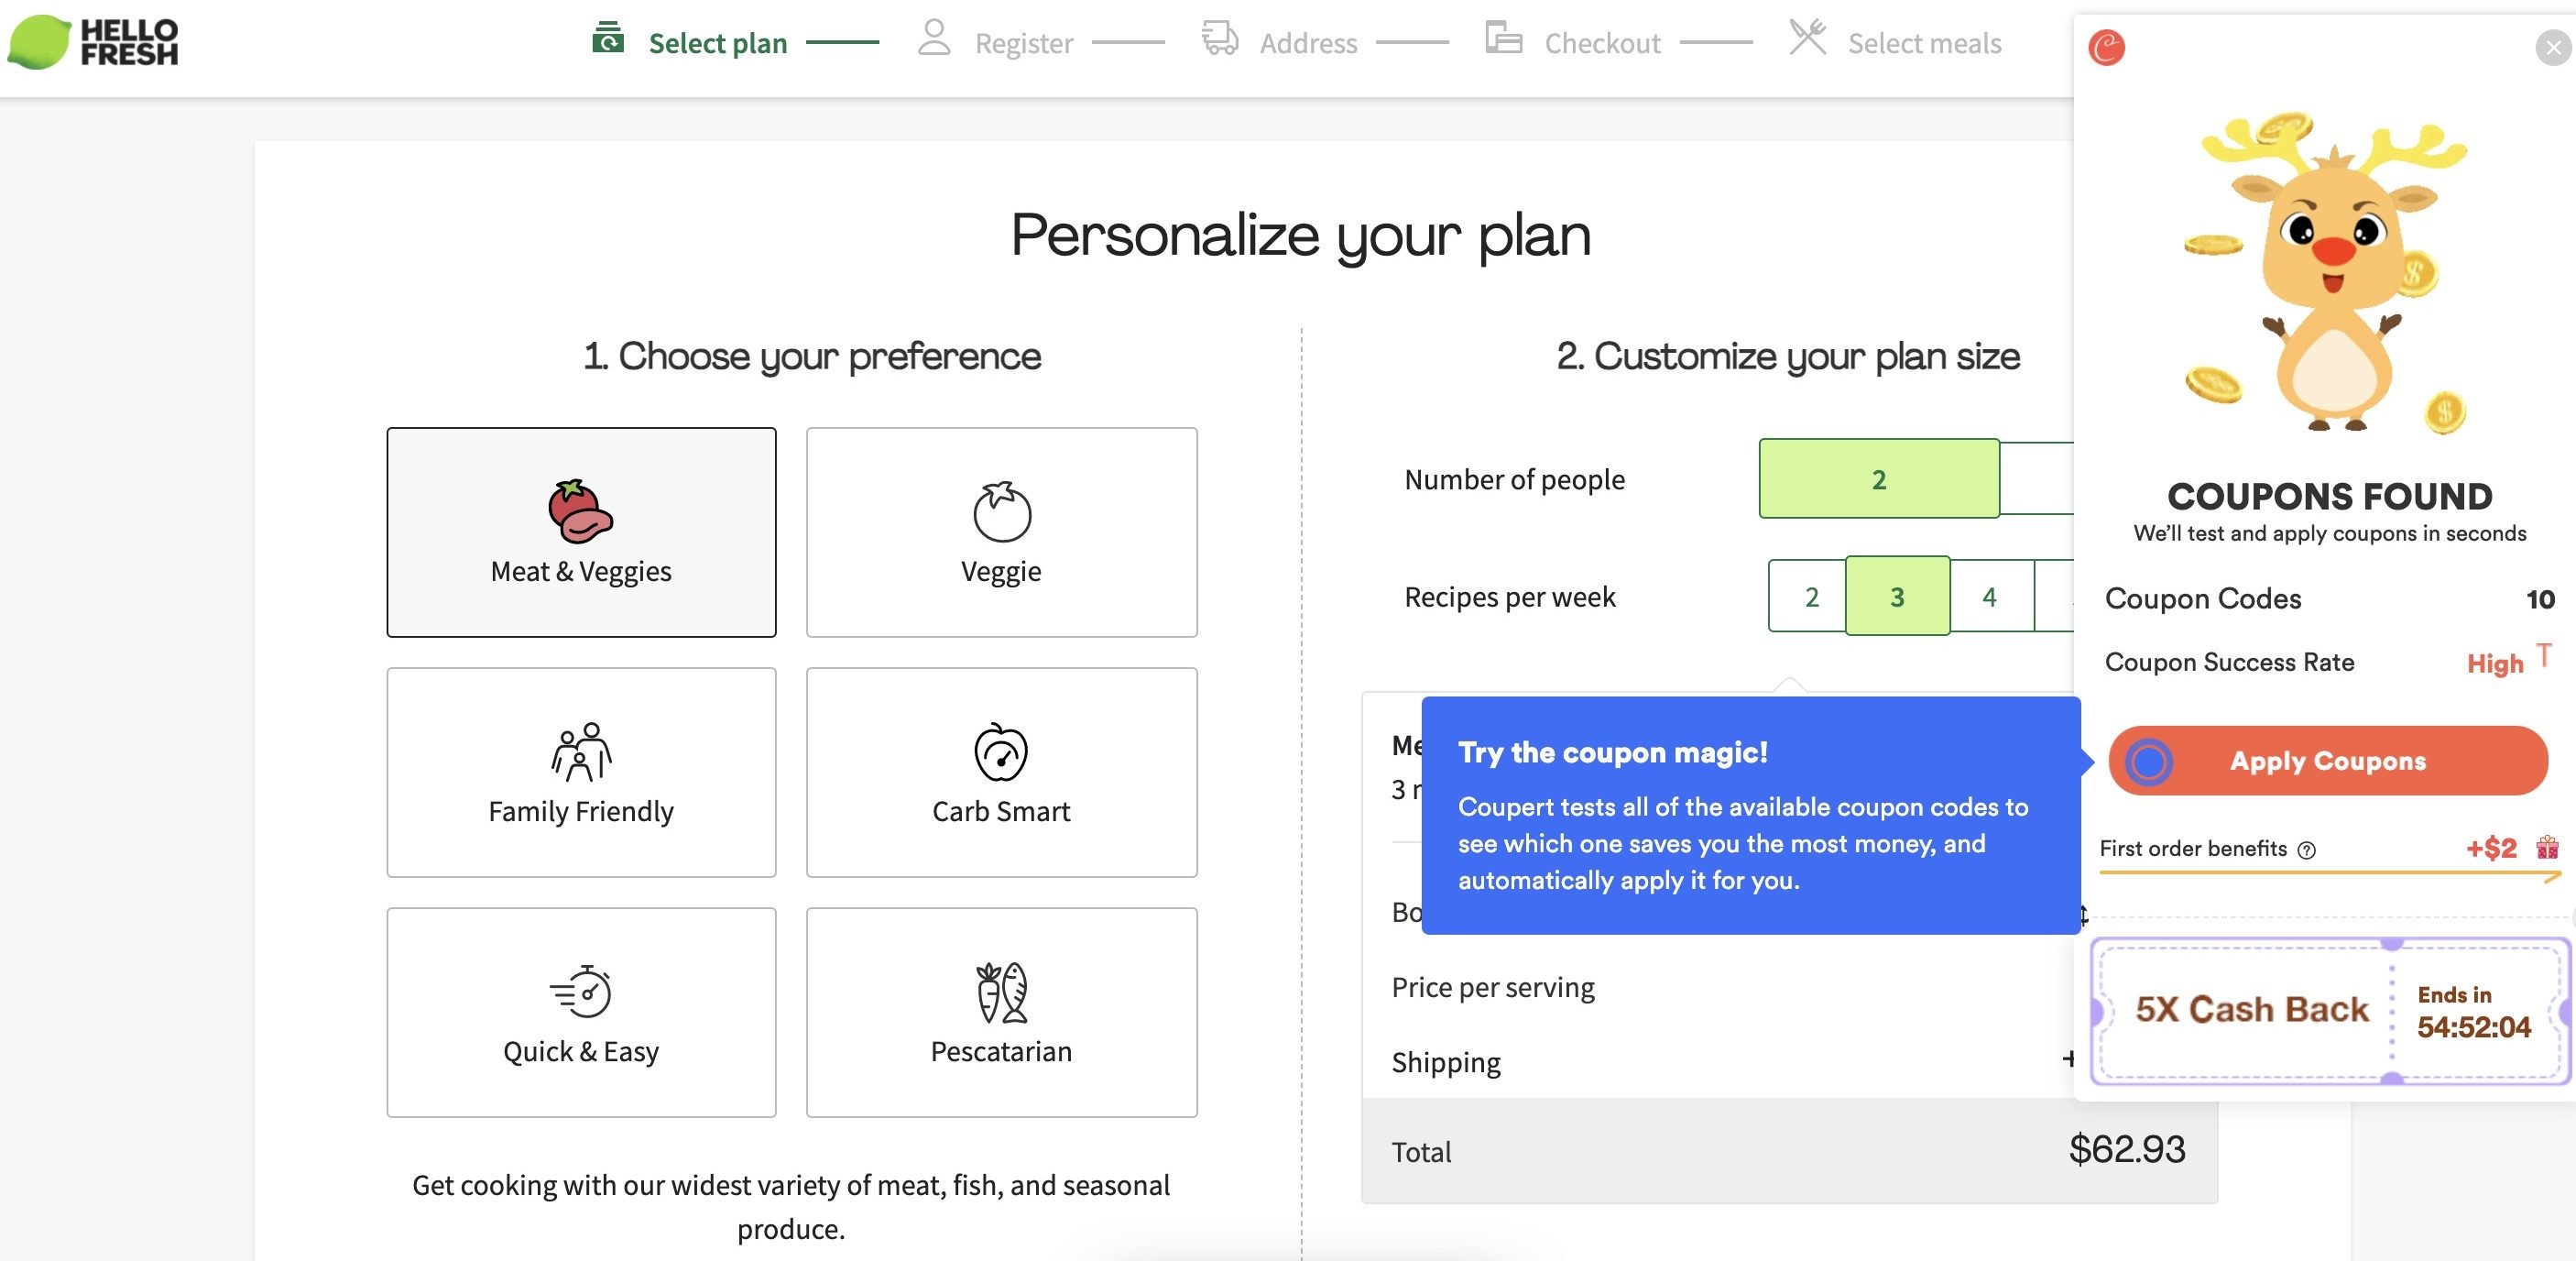The width and height of the screenshot is (2576, 1261).
Task: Click the Register step link
Action: tap(1019, 41)
